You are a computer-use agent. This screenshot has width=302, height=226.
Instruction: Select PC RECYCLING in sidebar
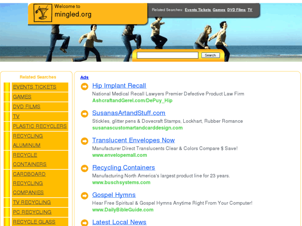(32, 212)
